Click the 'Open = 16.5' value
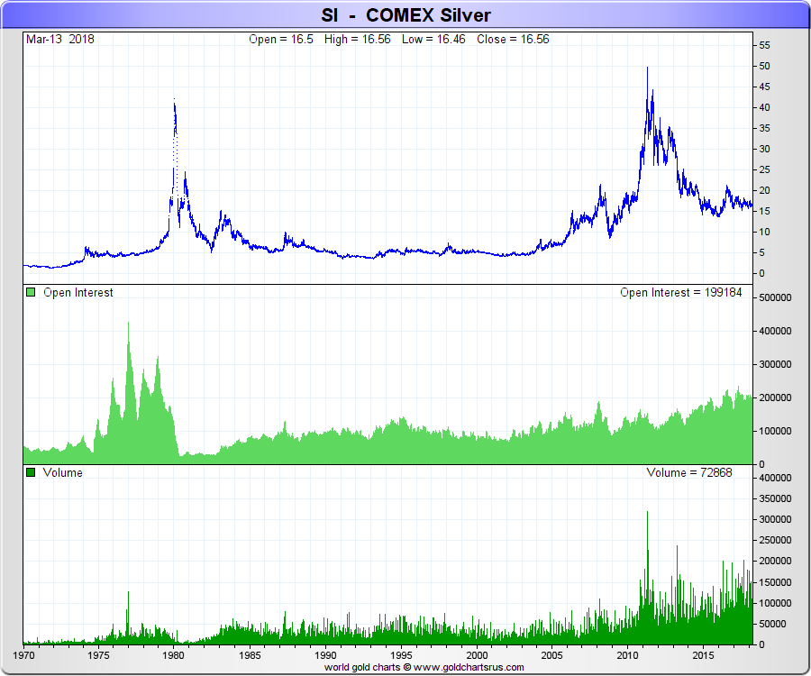Screen dimensions: 811x676 click(281, 40)
